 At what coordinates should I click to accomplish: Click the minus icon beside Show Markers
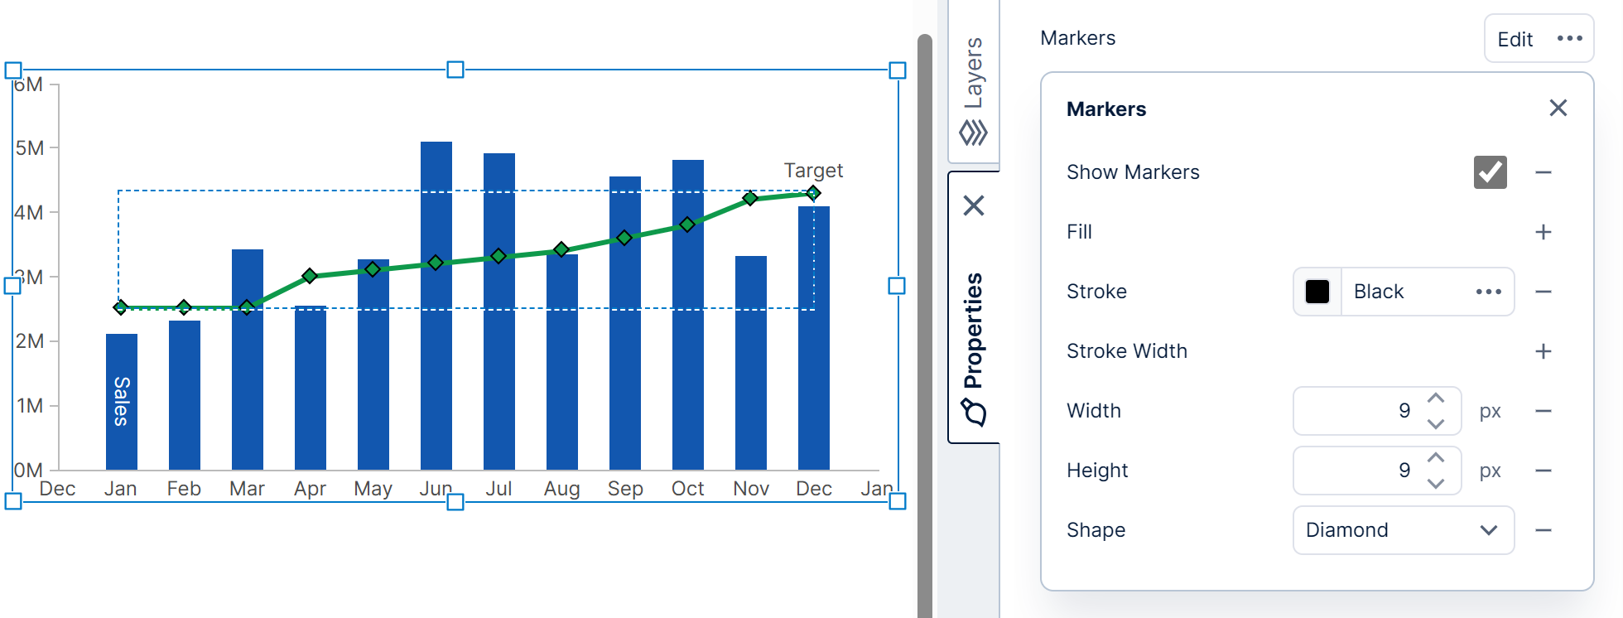1543,172
